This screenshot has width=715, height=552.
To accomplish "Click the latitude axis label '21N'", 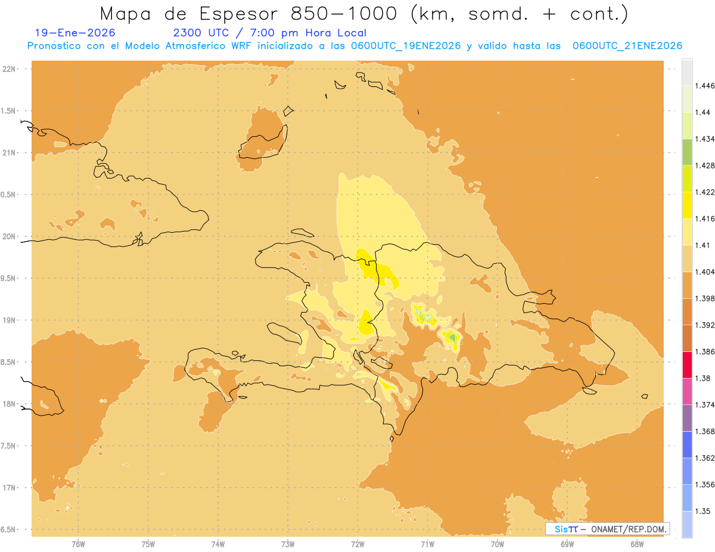I will (x=9, y=152).
